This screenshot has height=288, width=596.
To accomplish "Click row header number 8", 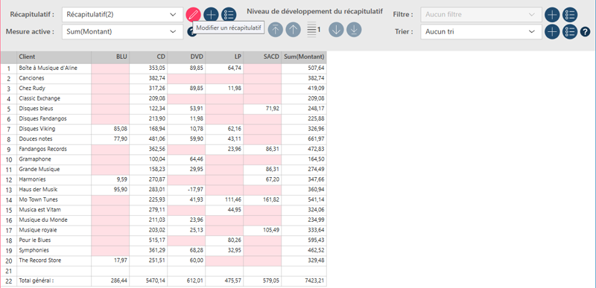I will [9, 139].
